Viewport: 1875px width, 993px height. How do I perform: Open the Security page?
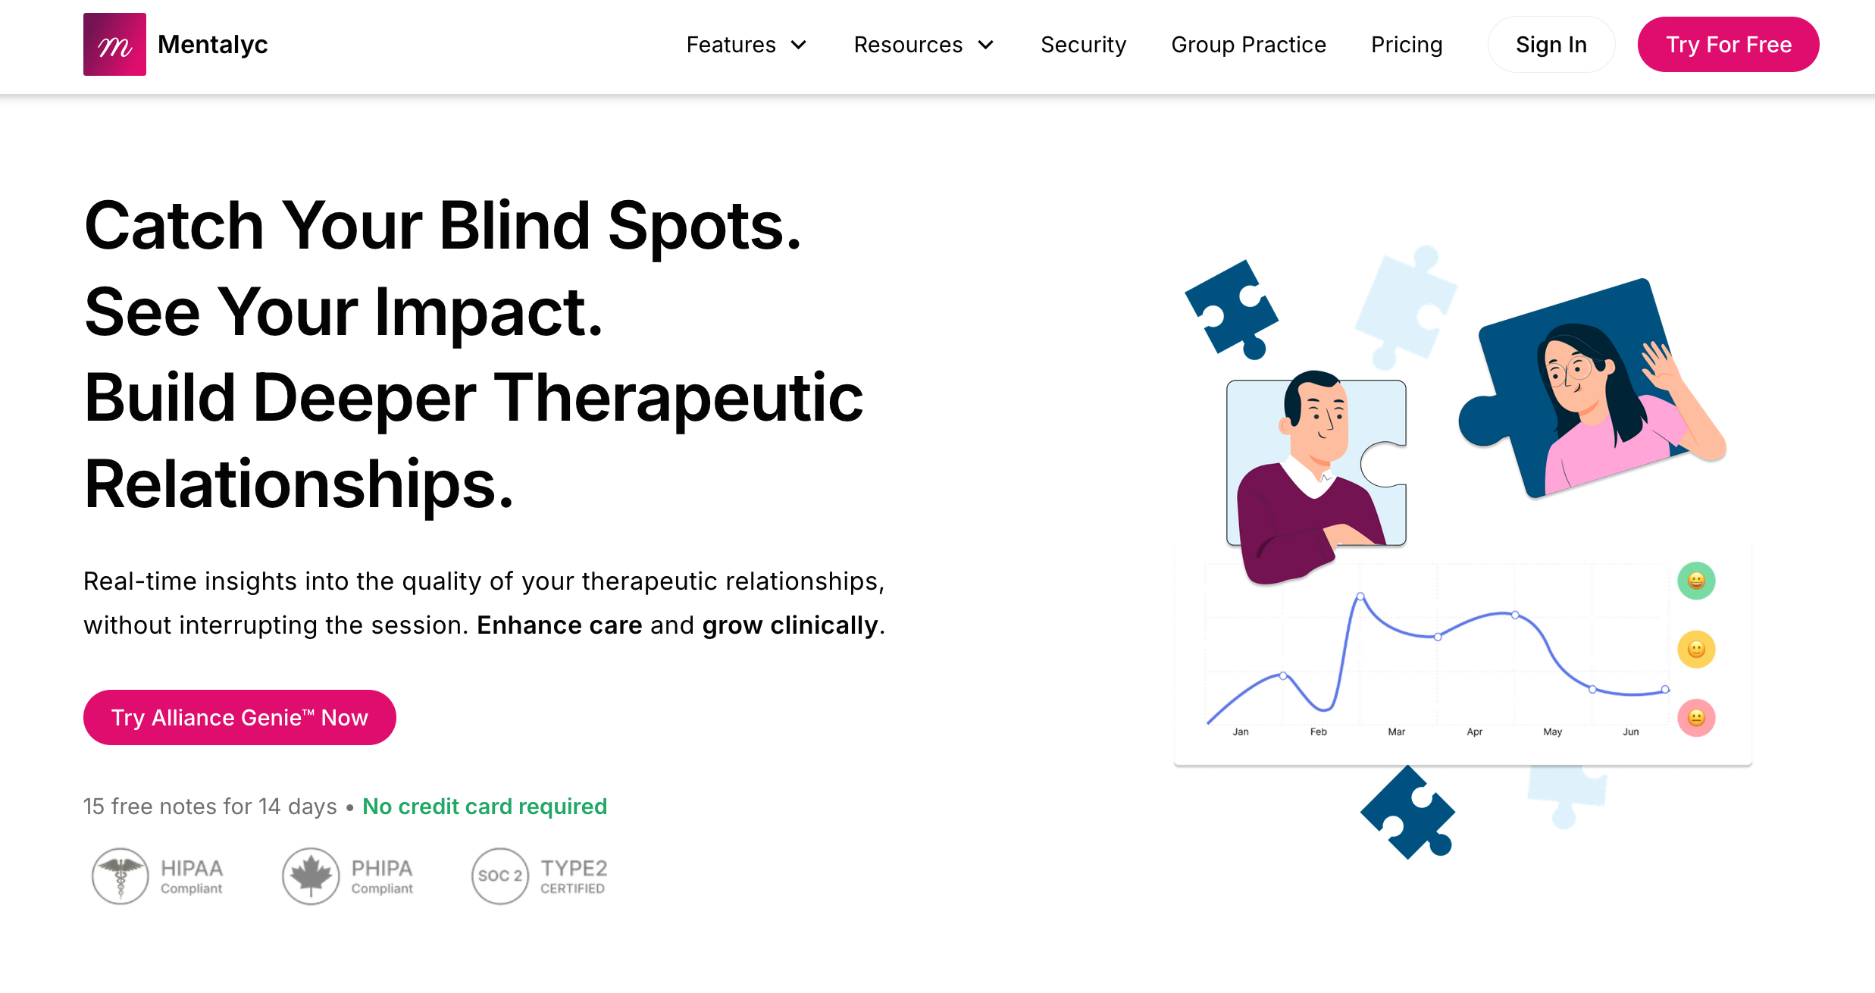(x=1083, y=45)
